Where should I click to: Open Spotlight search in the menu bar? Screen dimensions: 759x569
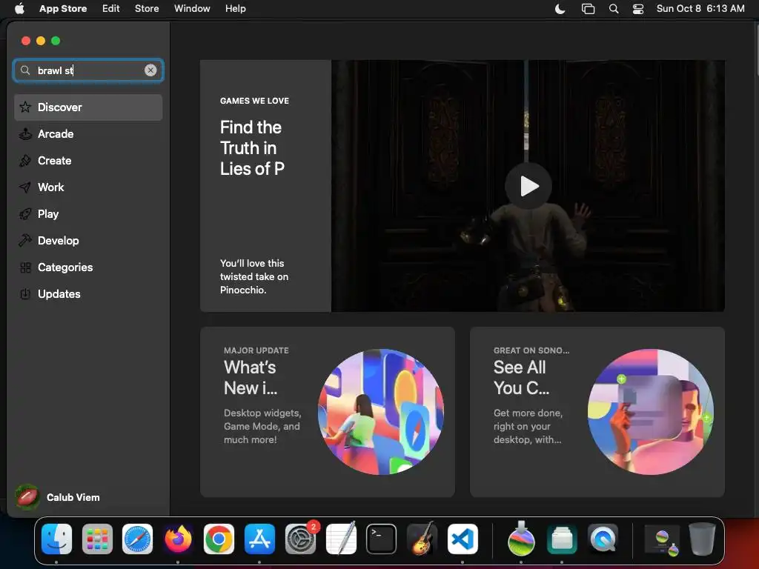click(613, 9)
